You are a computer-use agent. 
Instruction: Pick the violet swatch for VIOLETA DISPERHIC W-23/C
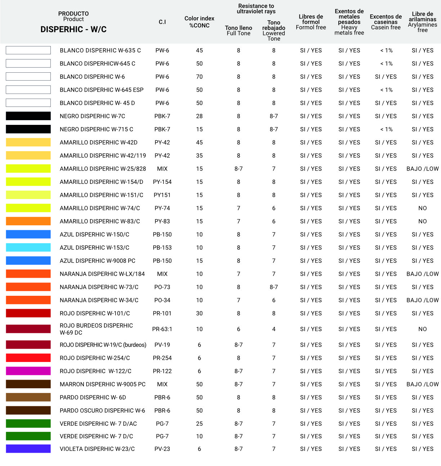[x=28, y=449]
